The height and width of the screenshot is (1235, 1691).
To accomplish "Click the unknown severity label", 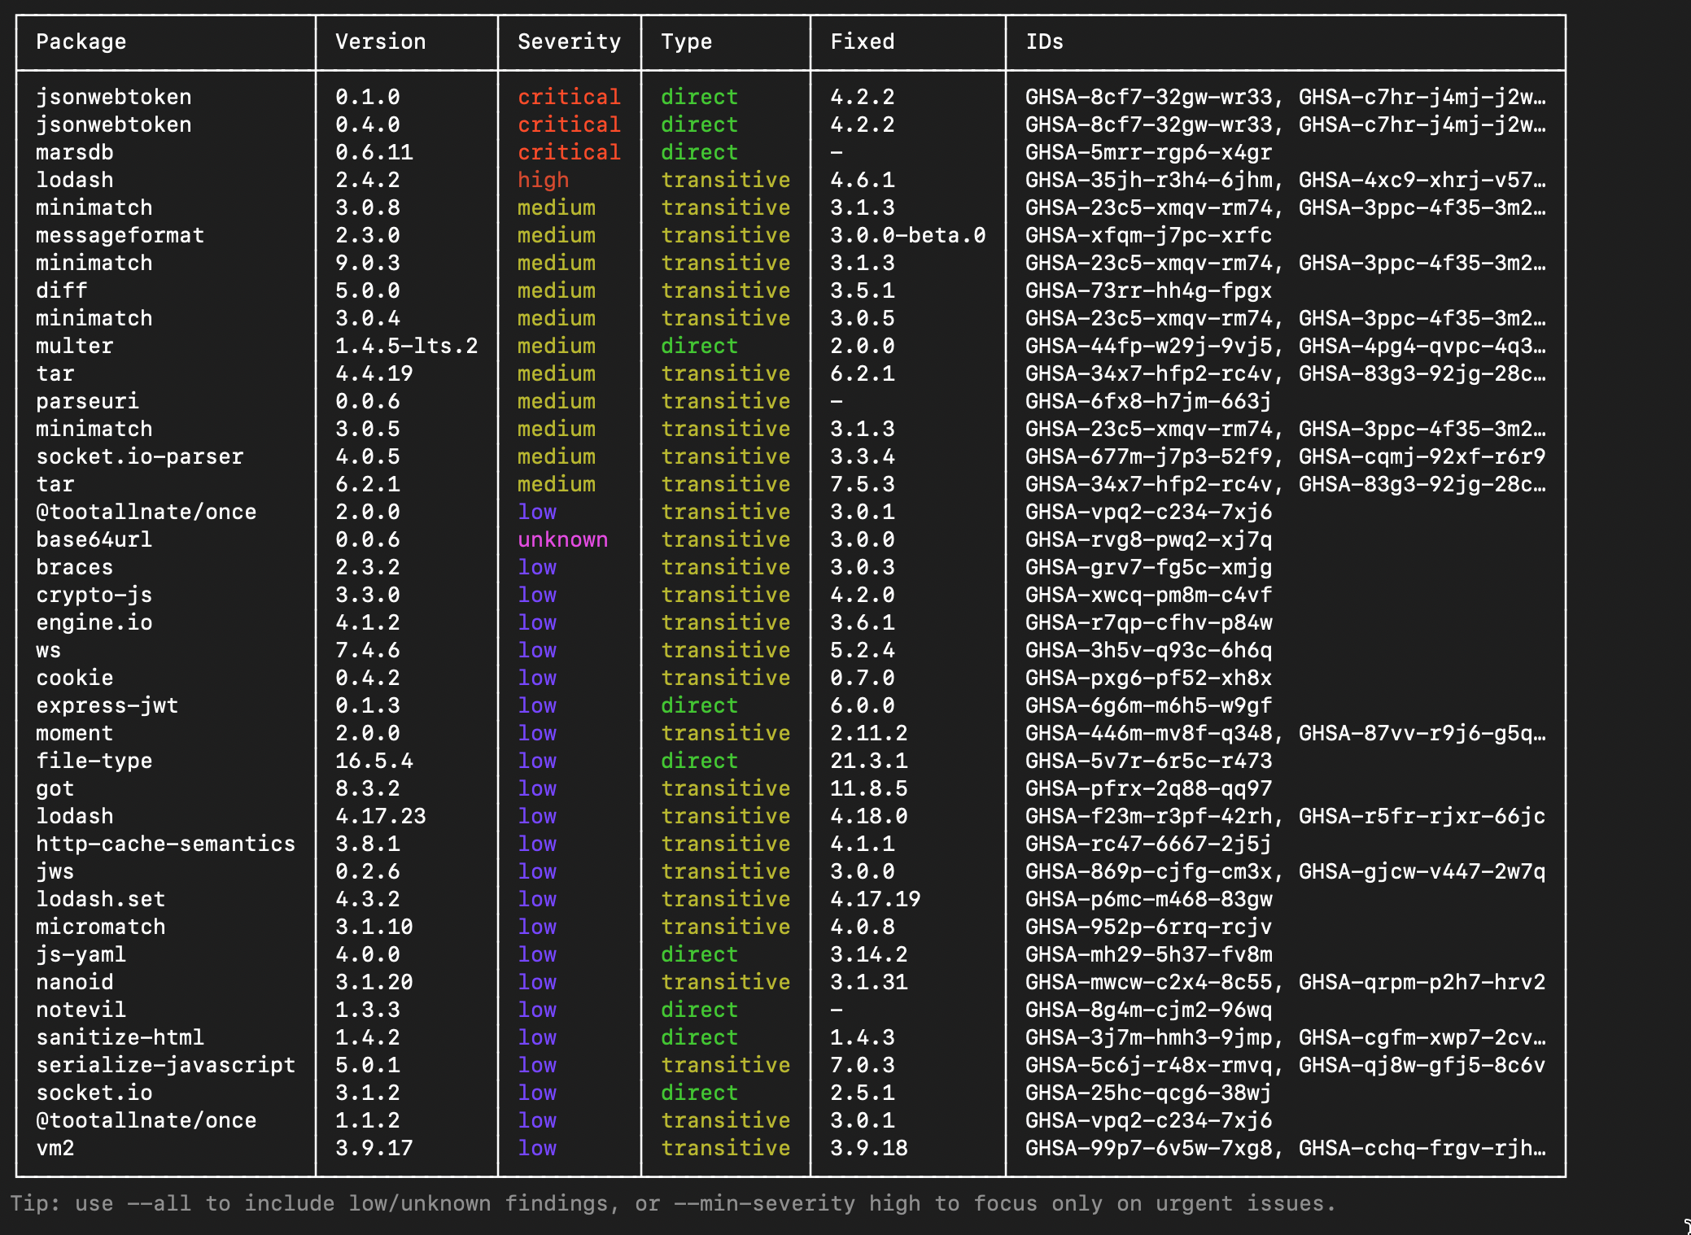I will pyautogui.click(x=563, y=539).
